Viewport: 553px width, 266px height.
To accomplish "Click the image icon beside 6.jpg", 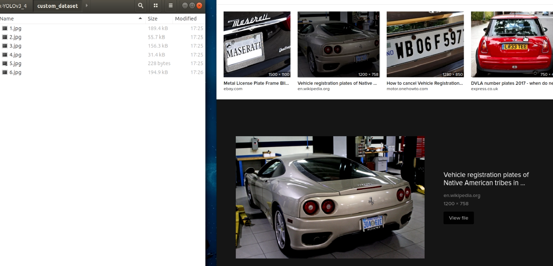I will pyautogui.click(x=5, y=72).
